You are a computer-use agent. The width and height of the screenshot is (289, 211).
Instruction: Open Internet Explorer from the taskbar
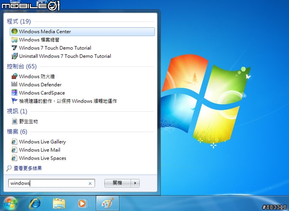35,203
